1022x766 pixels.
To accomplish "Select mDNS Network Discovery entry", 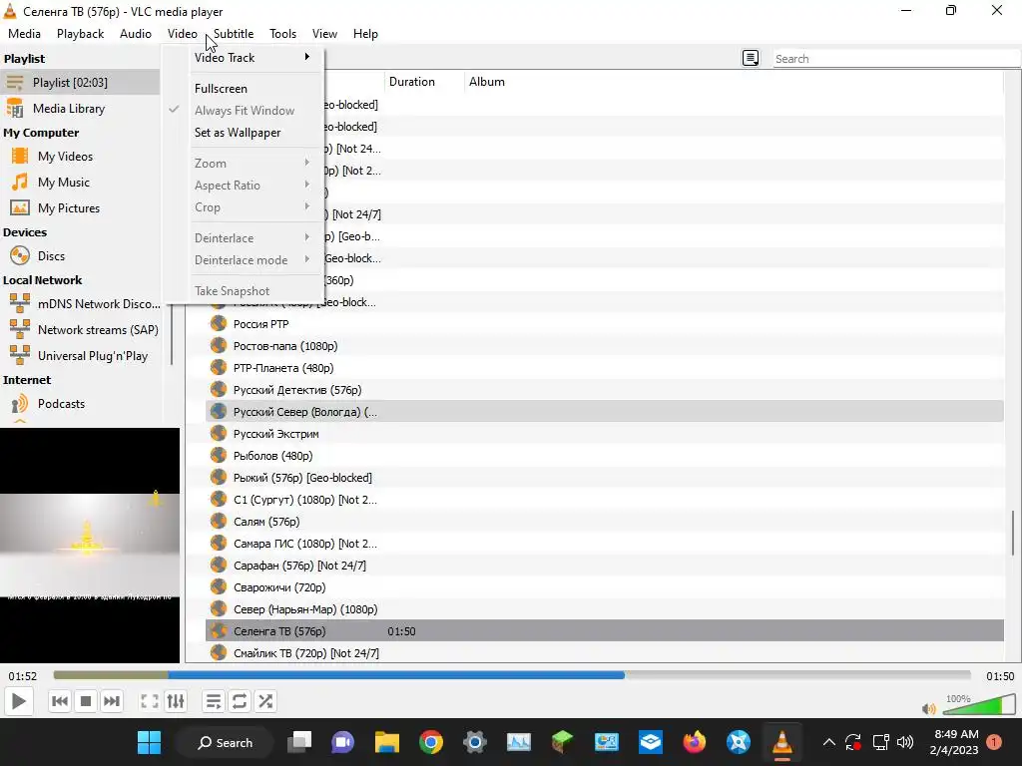I will pyautogui.click(x=80, y=304).
